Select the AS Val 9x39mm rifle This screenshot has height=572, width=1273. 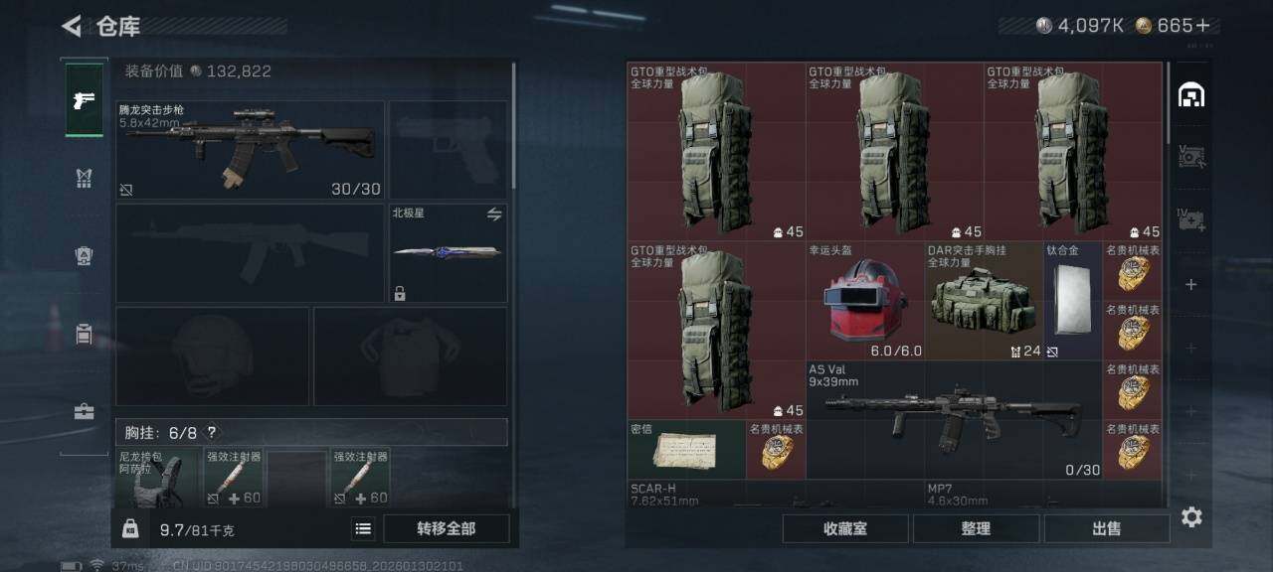(954, 420)
